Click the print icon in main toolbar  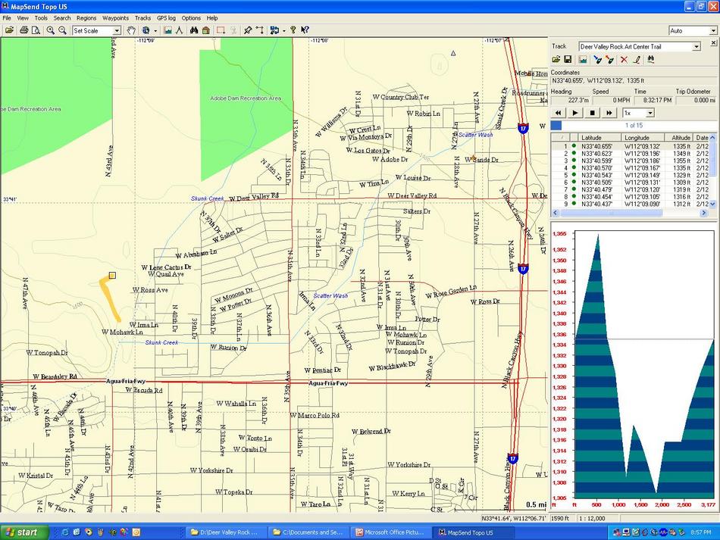pyautogui.click(x=24, y=30)
